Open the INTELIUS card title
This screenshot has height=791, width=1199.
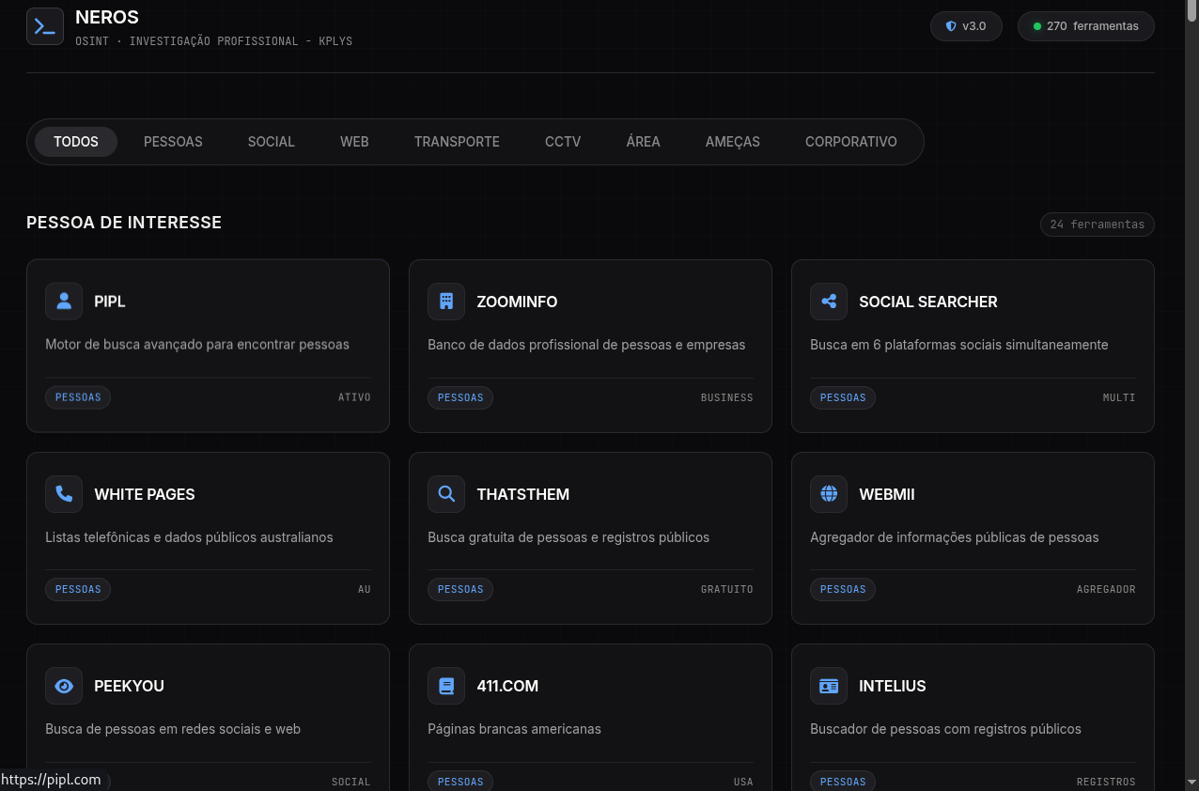point(893,686)
